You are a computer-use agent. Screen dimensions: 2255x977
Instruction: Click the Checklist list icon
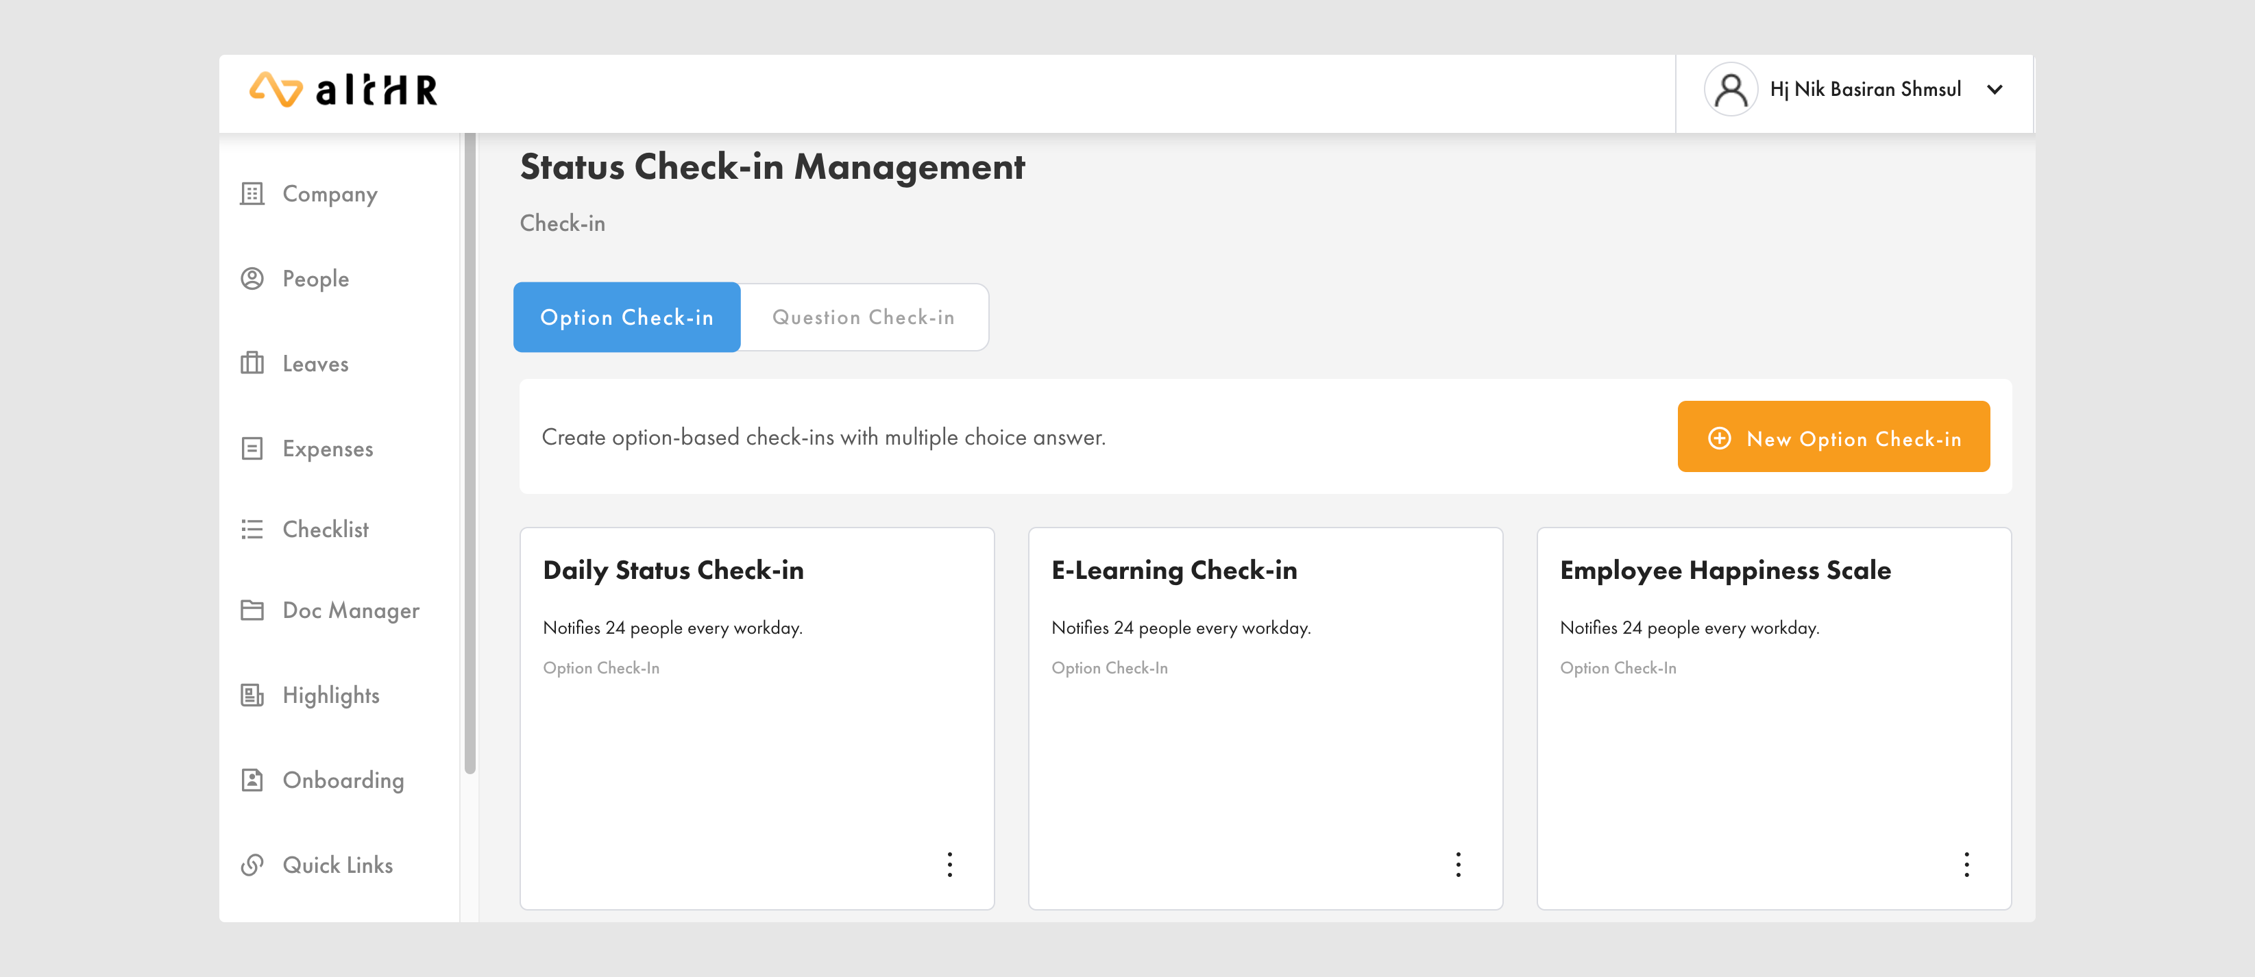click(x=252, y=529)
